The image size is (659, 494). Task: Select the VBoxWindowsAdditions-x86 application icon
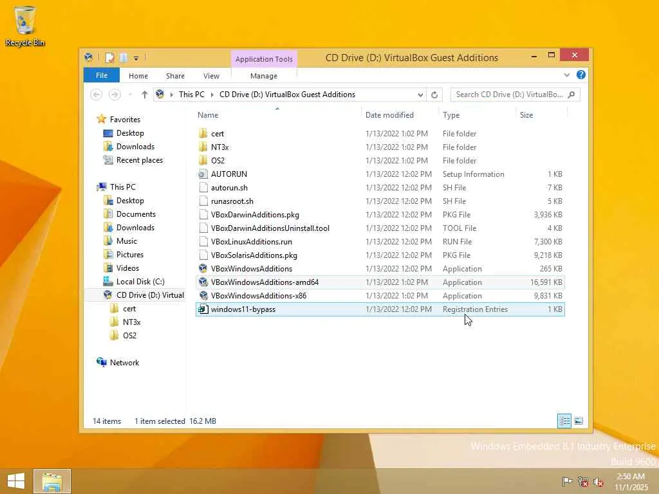tap(203, 296)
